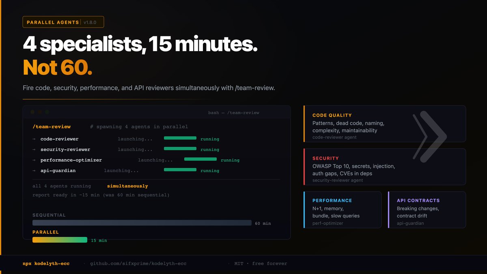Select the performance-optimizer agent row

(136, 160)
